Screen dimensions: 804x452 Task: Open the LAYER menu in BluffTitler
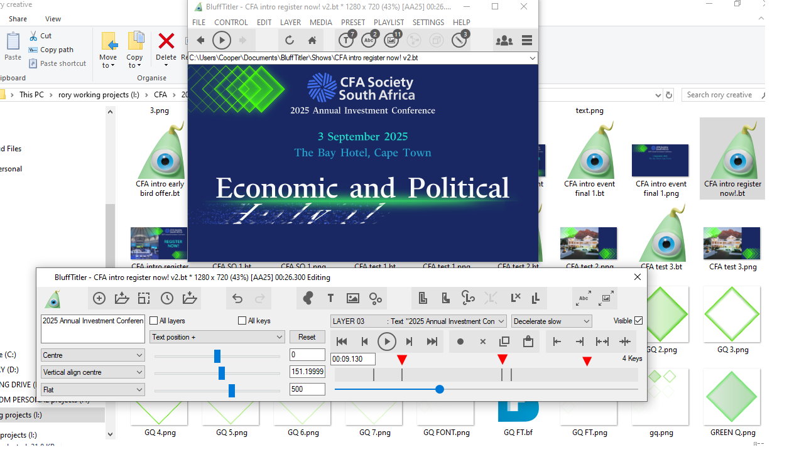pyautogui.click(x=290, y=23)
